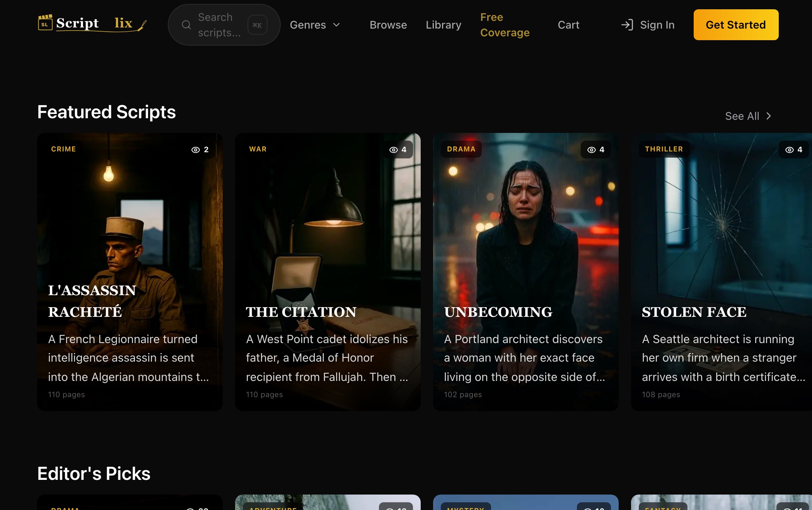
Task: Click '110 pages' under L'Assassin Racheté
Action: (x=67, y=394)
